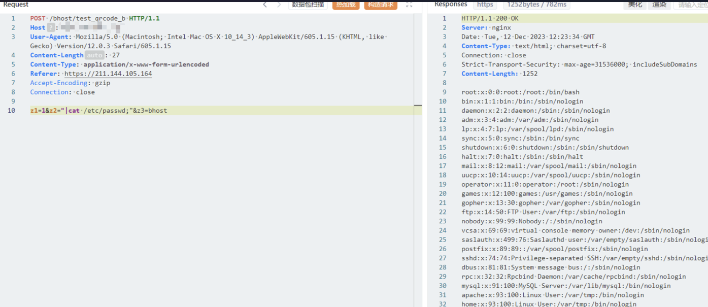Image resolution: width=708 pixels, height=307 pixels.
Task: Click the Server nginx response header
Action: click(486, 27)
